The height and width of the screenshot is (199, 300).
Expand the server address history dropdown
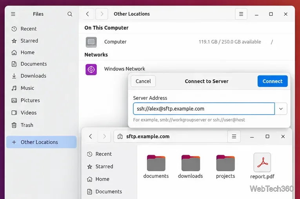[281, 109]
